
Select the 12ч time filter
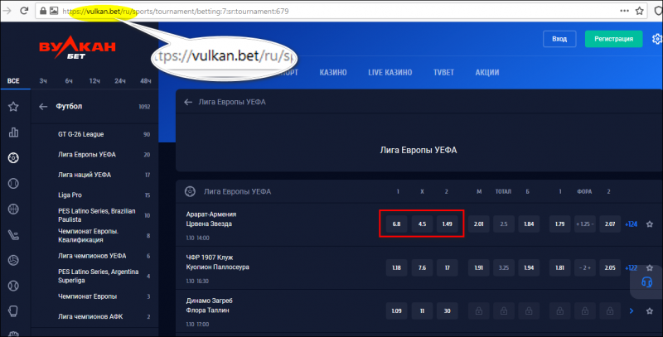pyautogui.click(x=94, y=80)
